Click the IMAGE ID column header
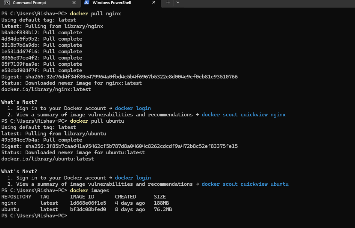Screen dimensions: 355x228 [x=82, y=197]
